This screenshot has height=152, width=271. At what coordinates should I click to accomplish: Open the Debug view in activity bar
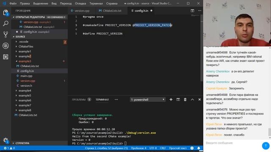coord(6,46)
